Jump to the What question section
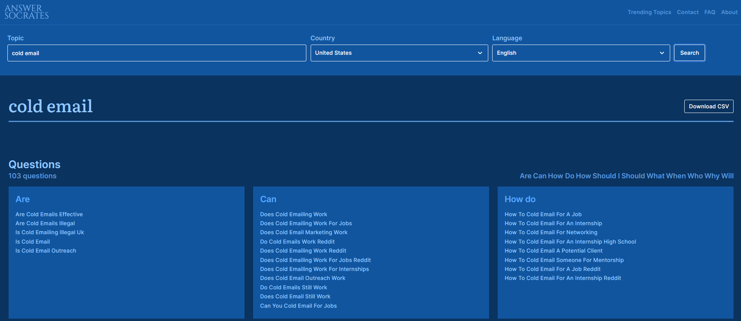Screen dimensions: 741x321 [x=655, y=176]
